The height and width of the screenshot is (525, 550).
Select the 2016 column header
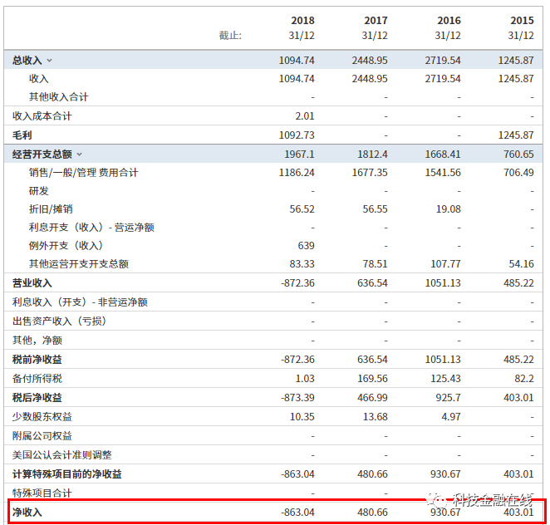[x=449, y=20]
